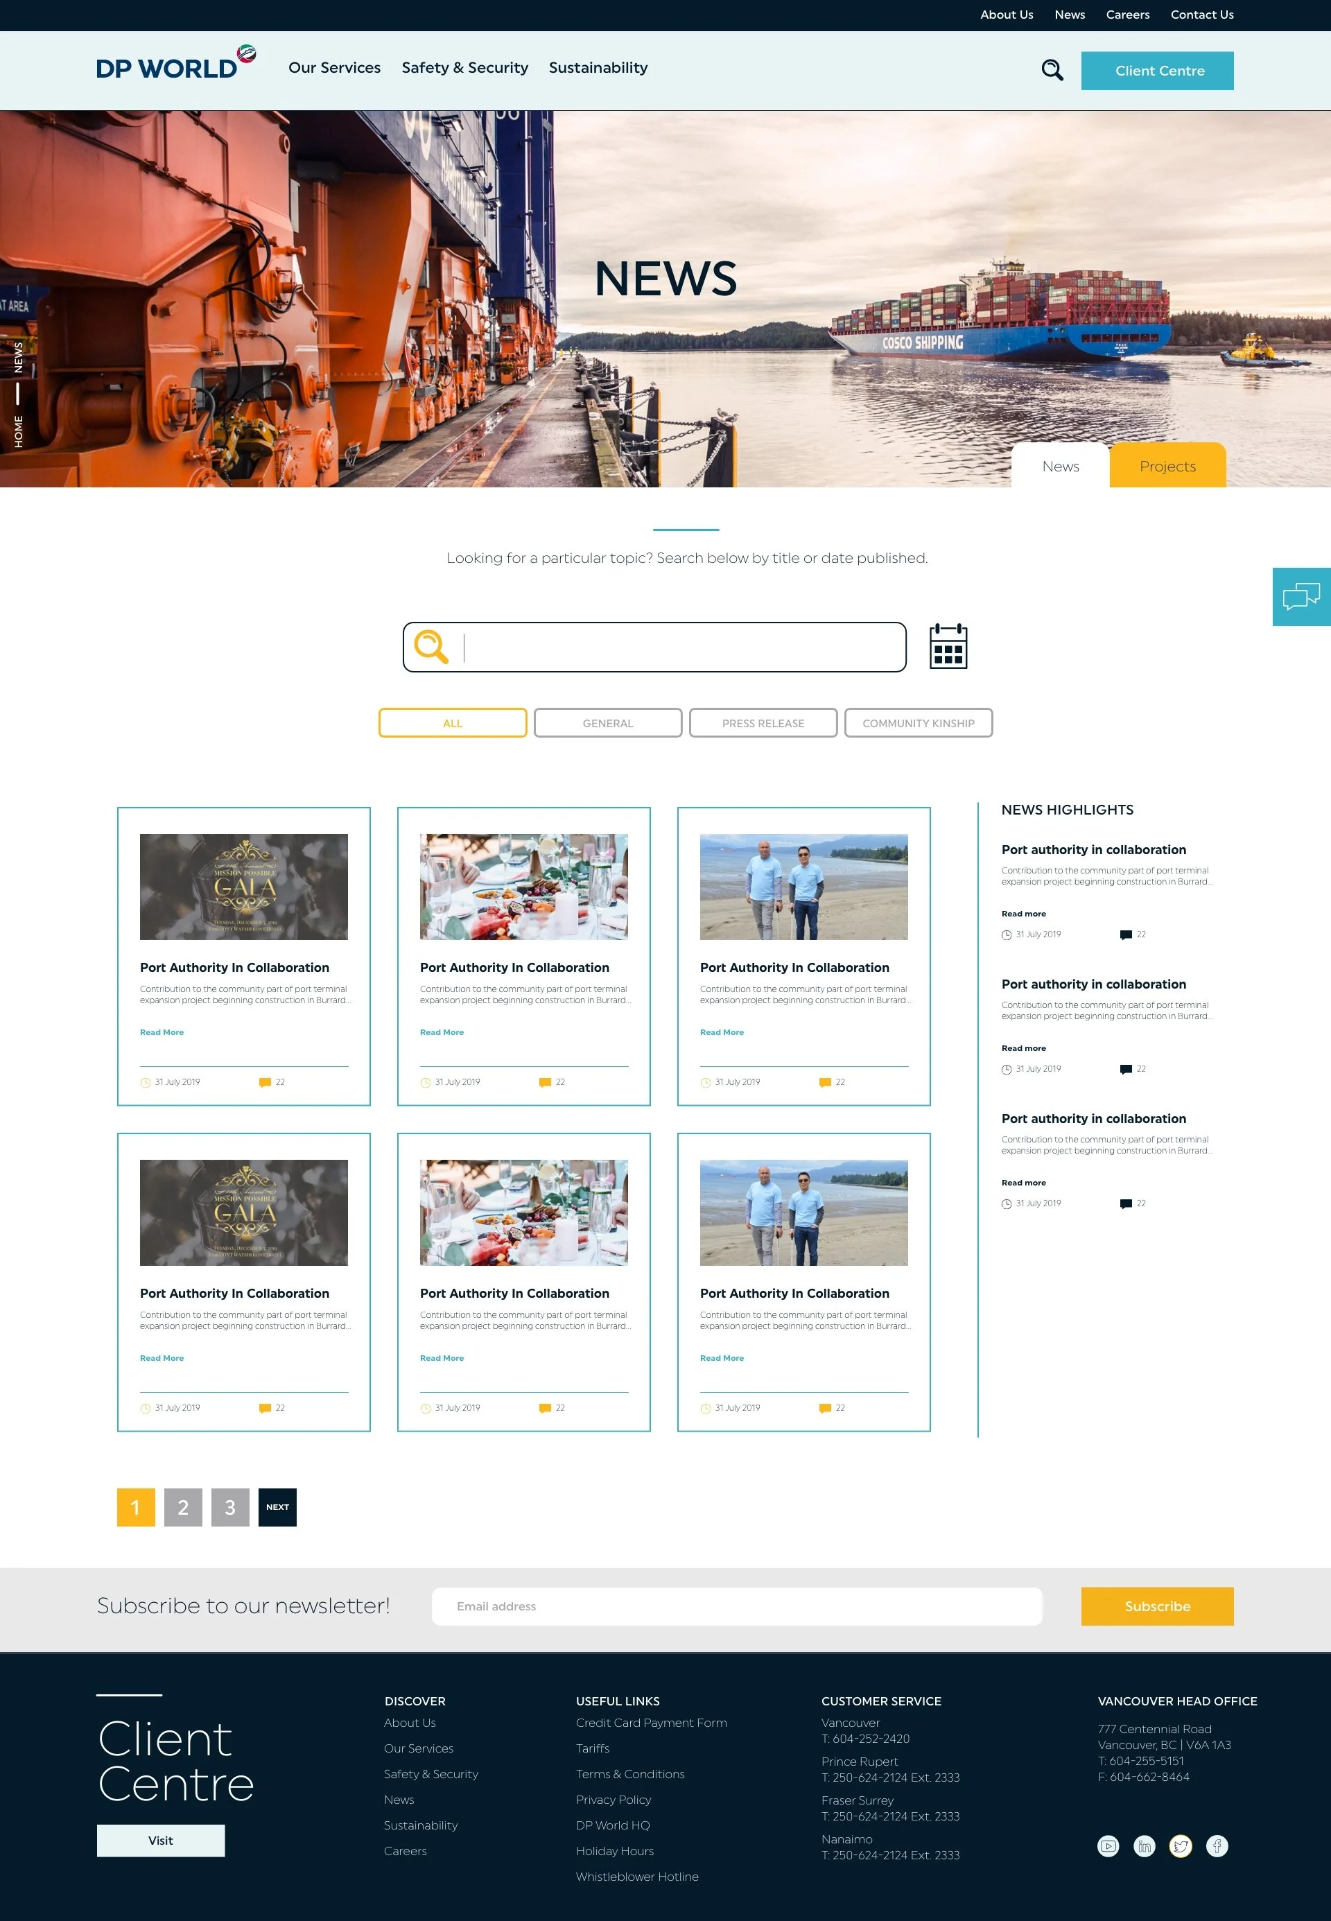
Task: Click Careers in top bar
Action: click(1127, 14)
